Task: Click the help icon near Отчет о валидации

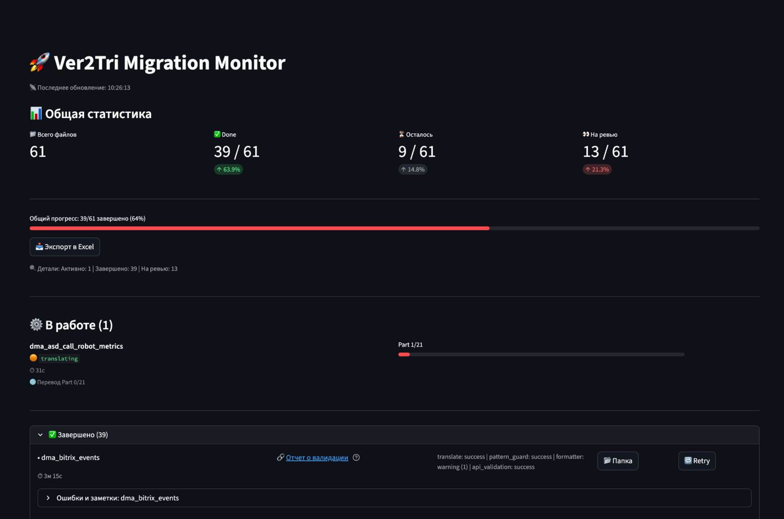Action: 356,457
